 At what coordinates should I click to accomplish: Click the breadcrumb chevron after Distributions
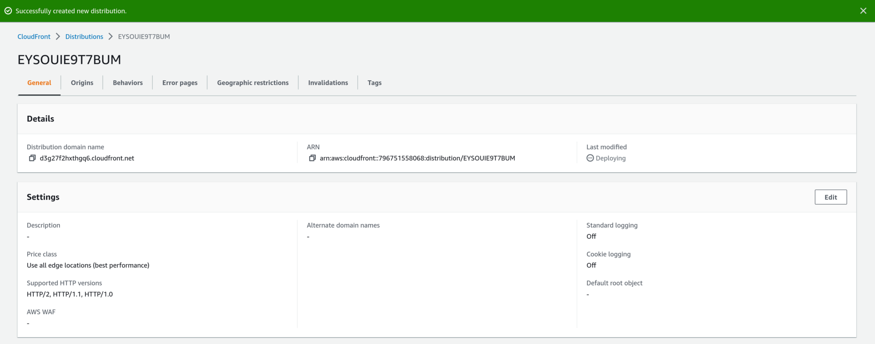(x=111, y=37)
